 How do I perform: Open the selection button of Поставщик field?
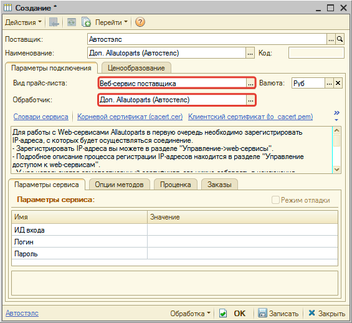(x=331, y=39)
